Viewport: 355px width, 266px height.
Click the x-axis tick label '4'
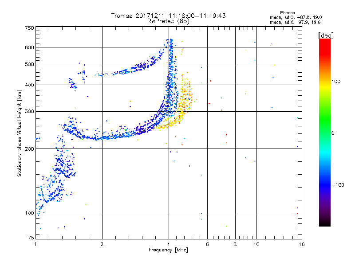(x=169, y=244)
